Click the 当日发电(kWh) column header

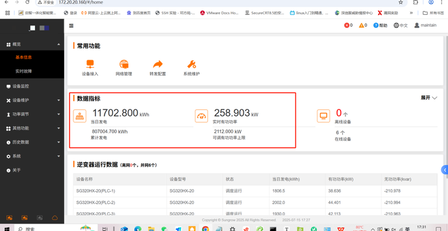tap(286, 179)
